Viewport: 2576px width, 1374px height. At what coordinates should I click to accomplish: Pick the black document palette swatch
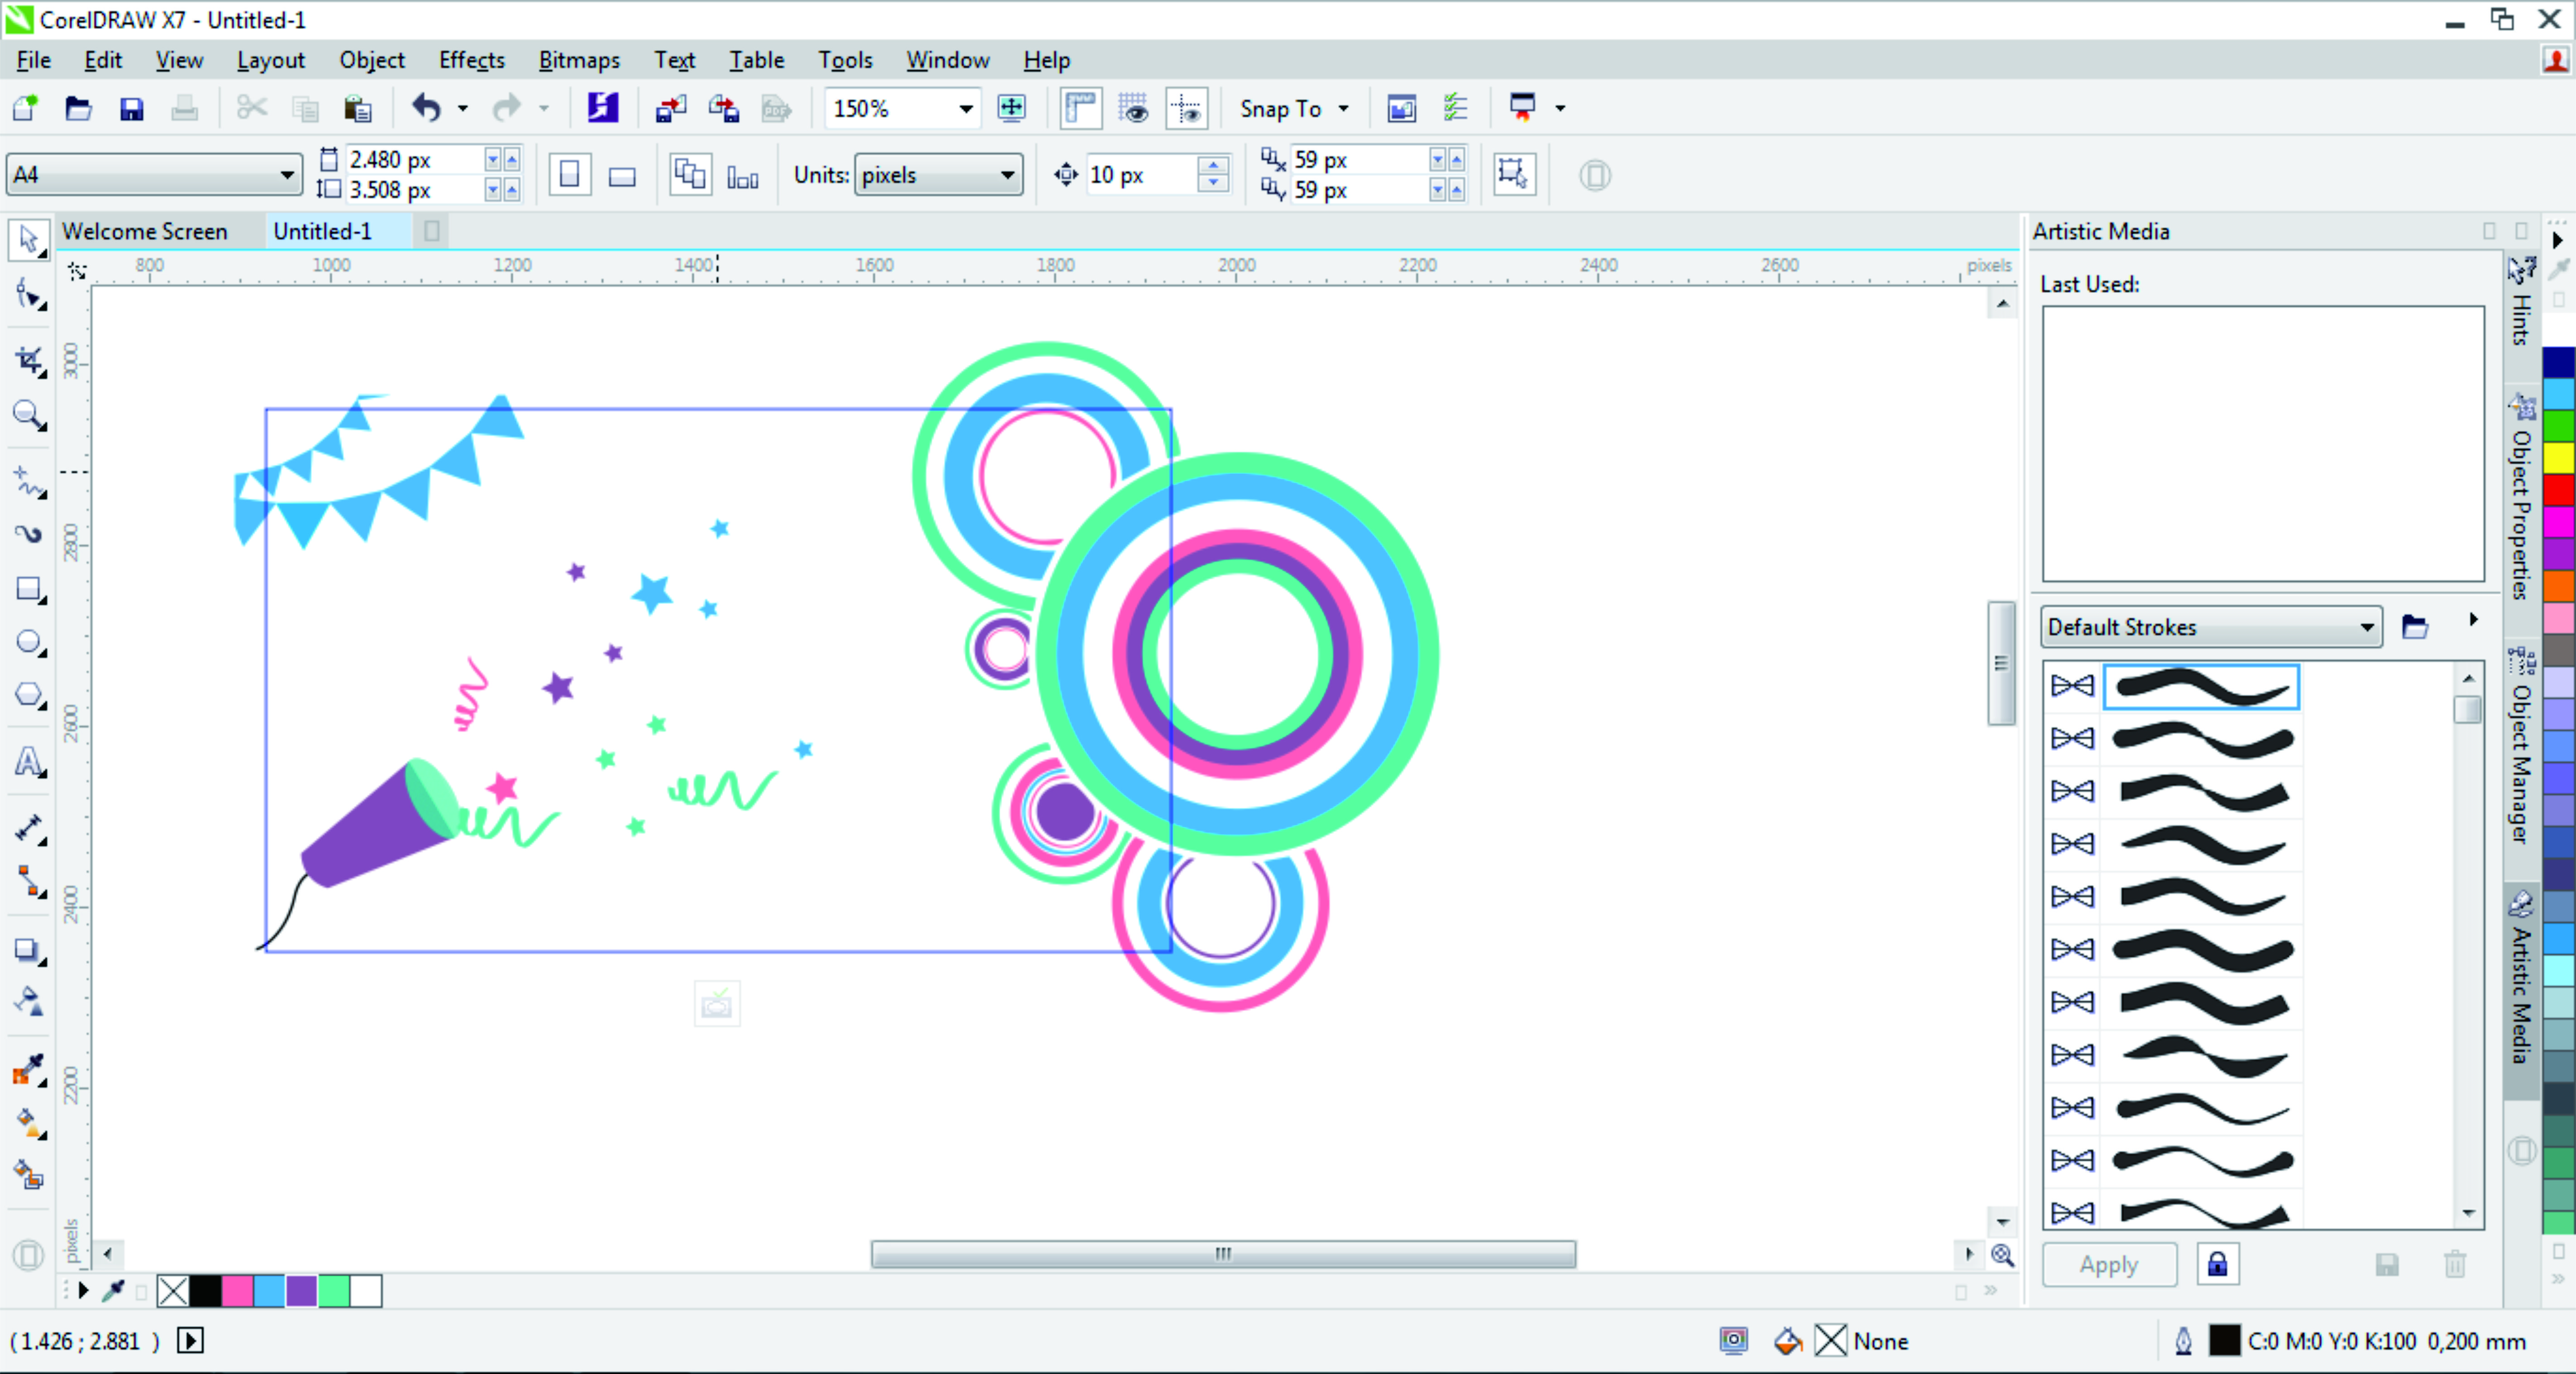[205, 1291]
